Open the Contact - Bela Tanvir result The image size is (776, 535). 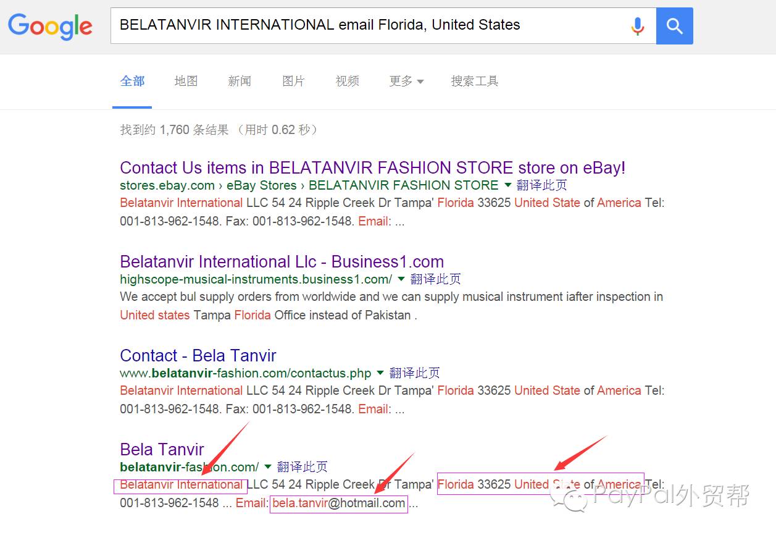198,355
